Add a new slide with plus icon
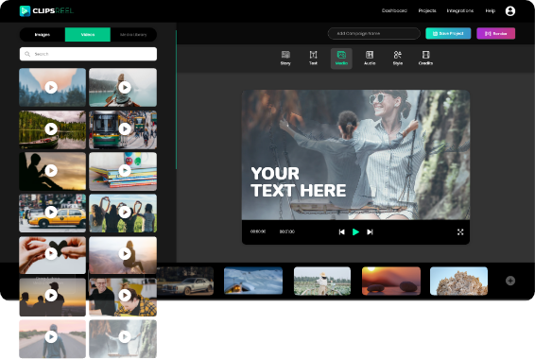The height and width of the screenshot is (359, 535). pyautogui.click(x=510, y=281)
